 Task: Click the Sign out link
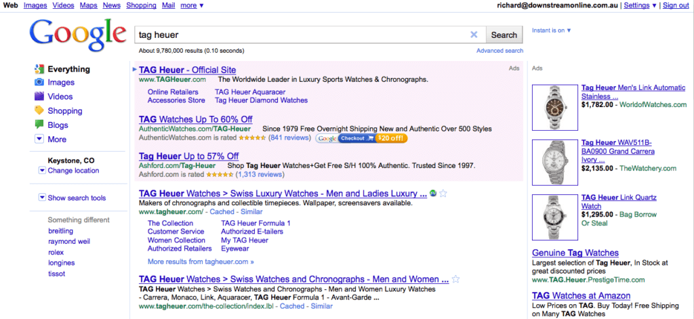pyautogui.click(x=676, y=5)
